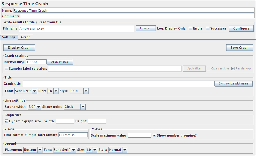Enable Sampler label selection checkbox
256x156 pixels.
pyautogui.click(x=6, y=69)
